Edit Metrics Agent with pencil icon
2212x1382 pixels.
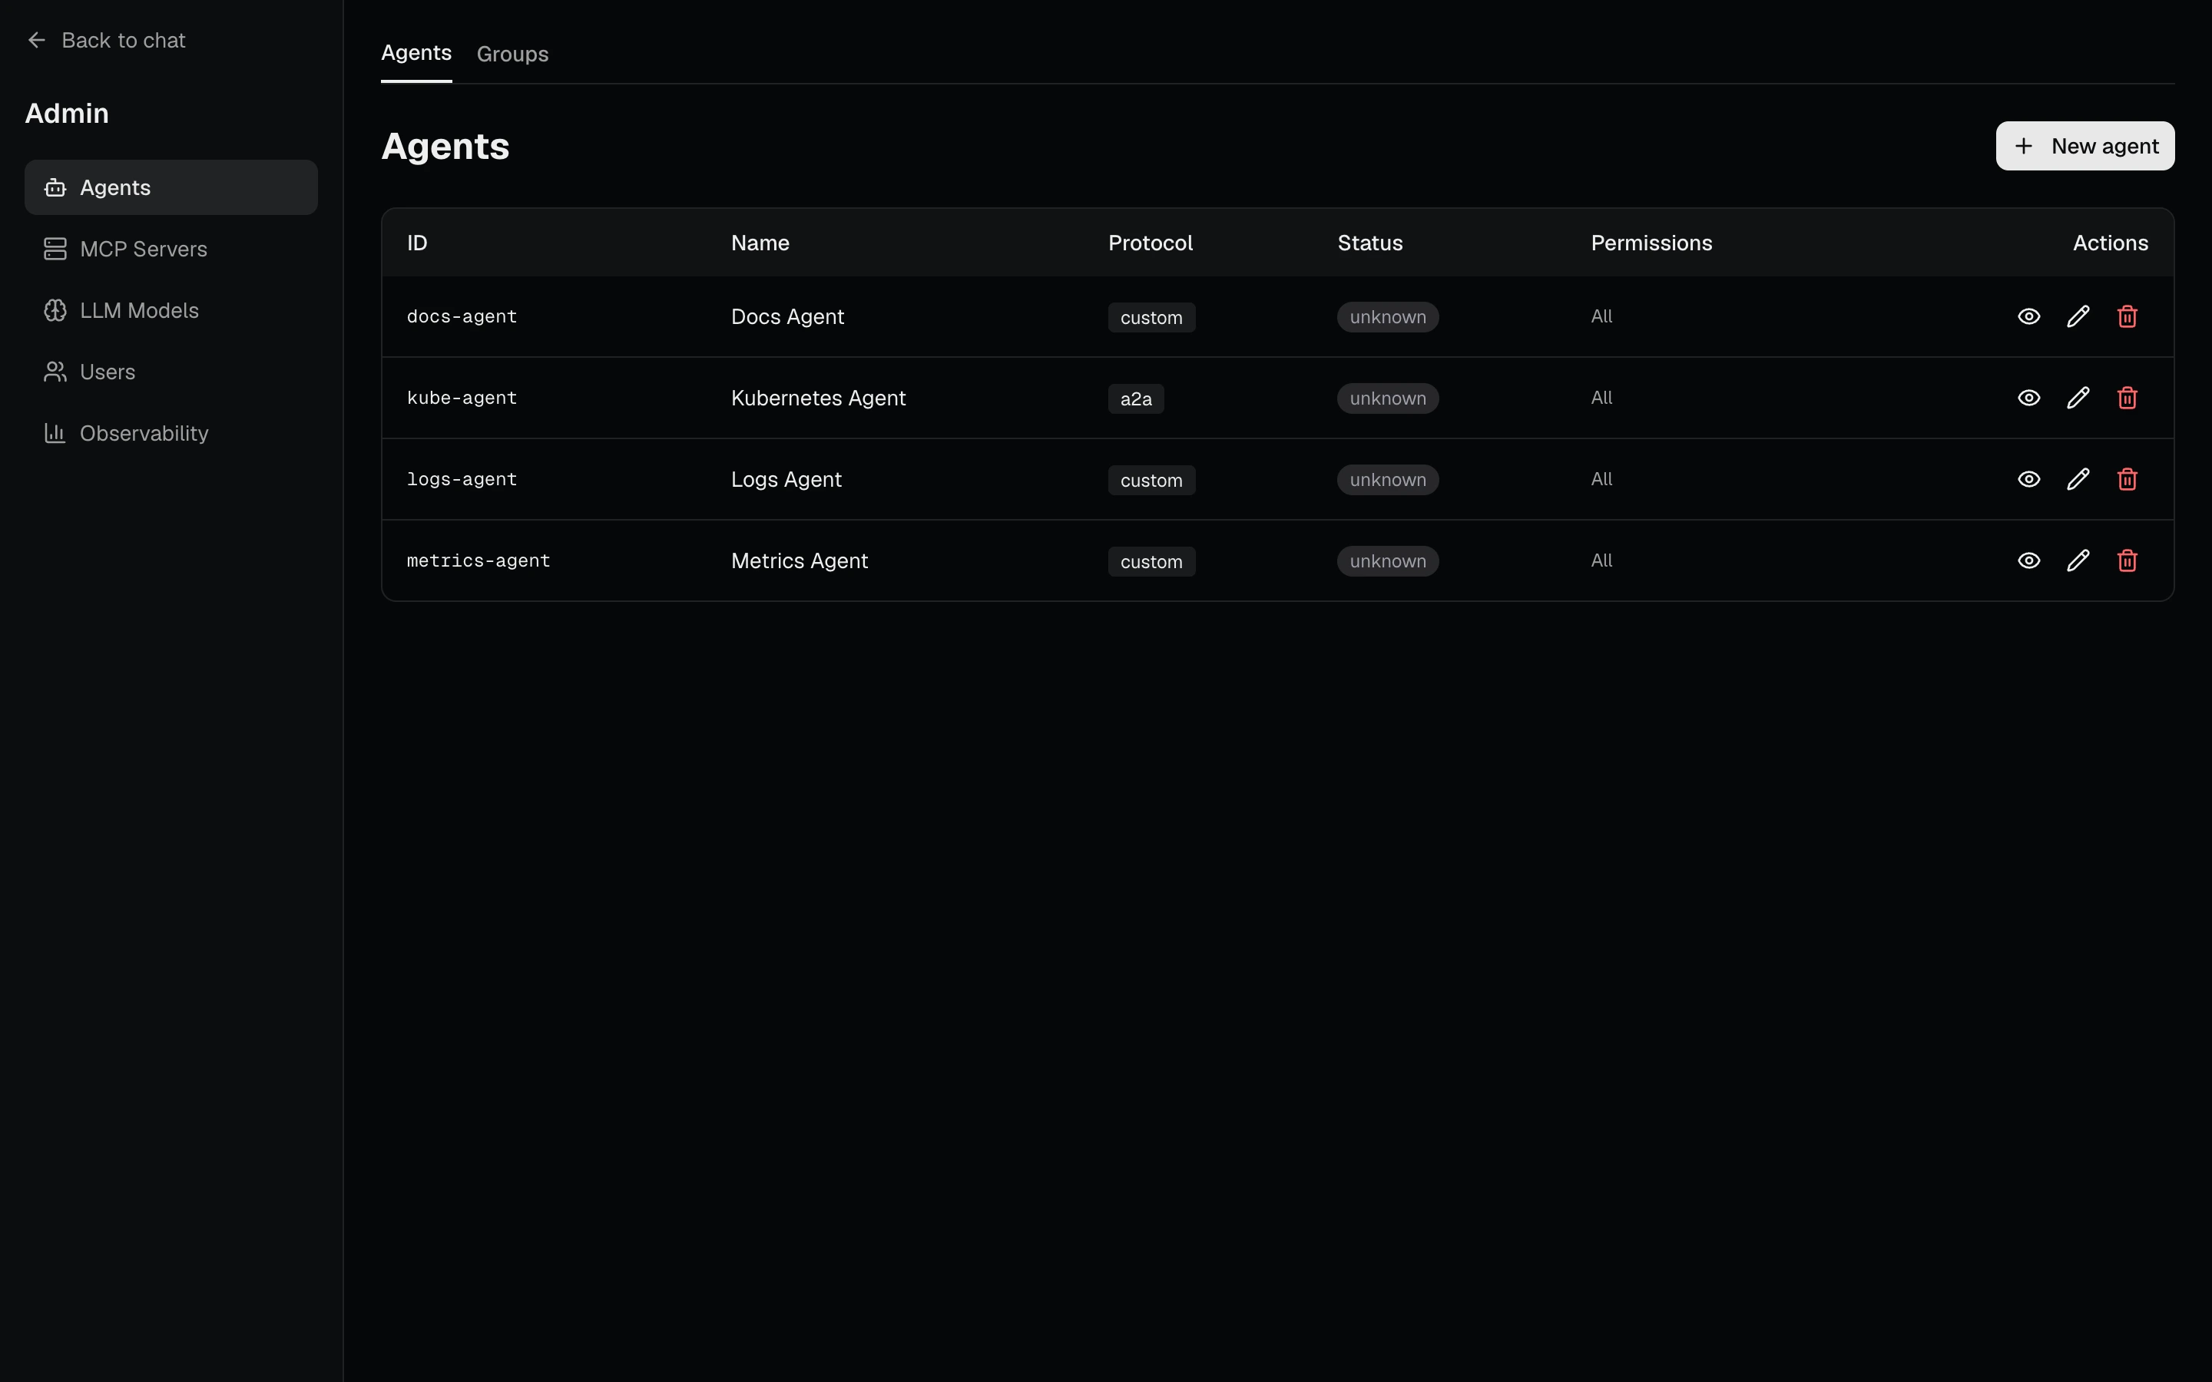pos(2078,560)
